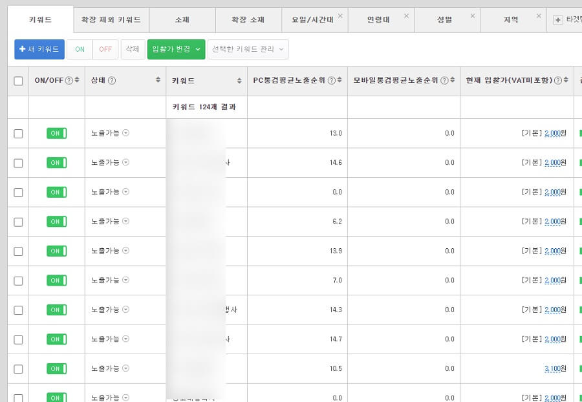This screenshot has height=402, width=582.
Task: Click help icon next to 현재 입찰가(VAT미포함)
Action: point(557,81)
